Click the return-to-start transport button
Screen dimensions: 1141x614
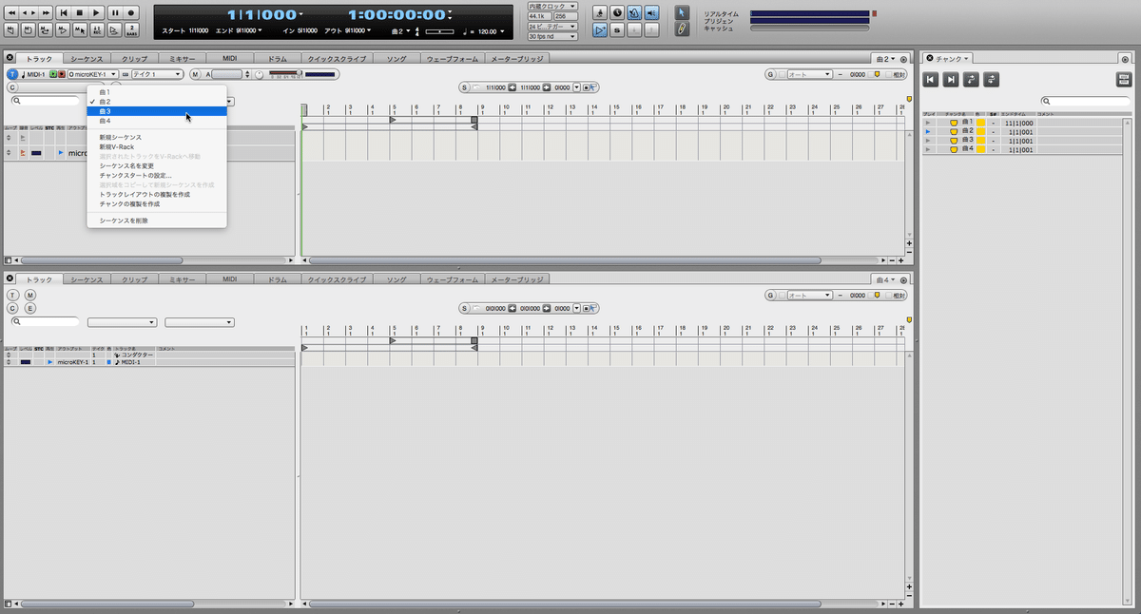(62, 12)
